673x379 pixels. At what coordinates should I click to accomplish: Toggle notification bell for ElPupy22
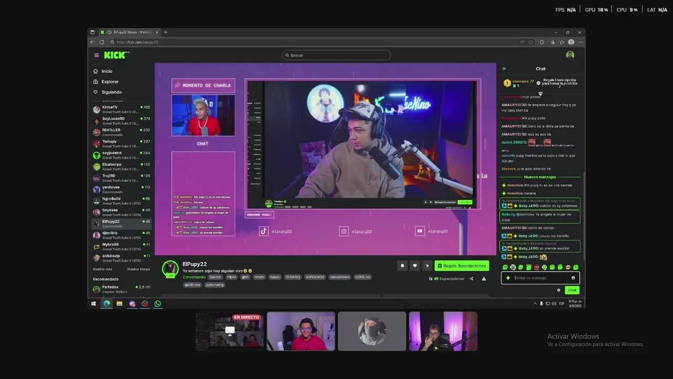(x=402, y=266)
